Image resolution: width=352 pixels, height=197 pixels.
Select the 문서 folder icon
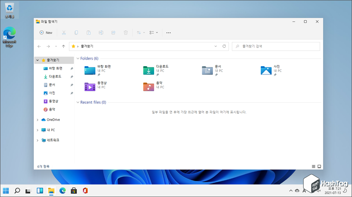(x=207, y=70)
